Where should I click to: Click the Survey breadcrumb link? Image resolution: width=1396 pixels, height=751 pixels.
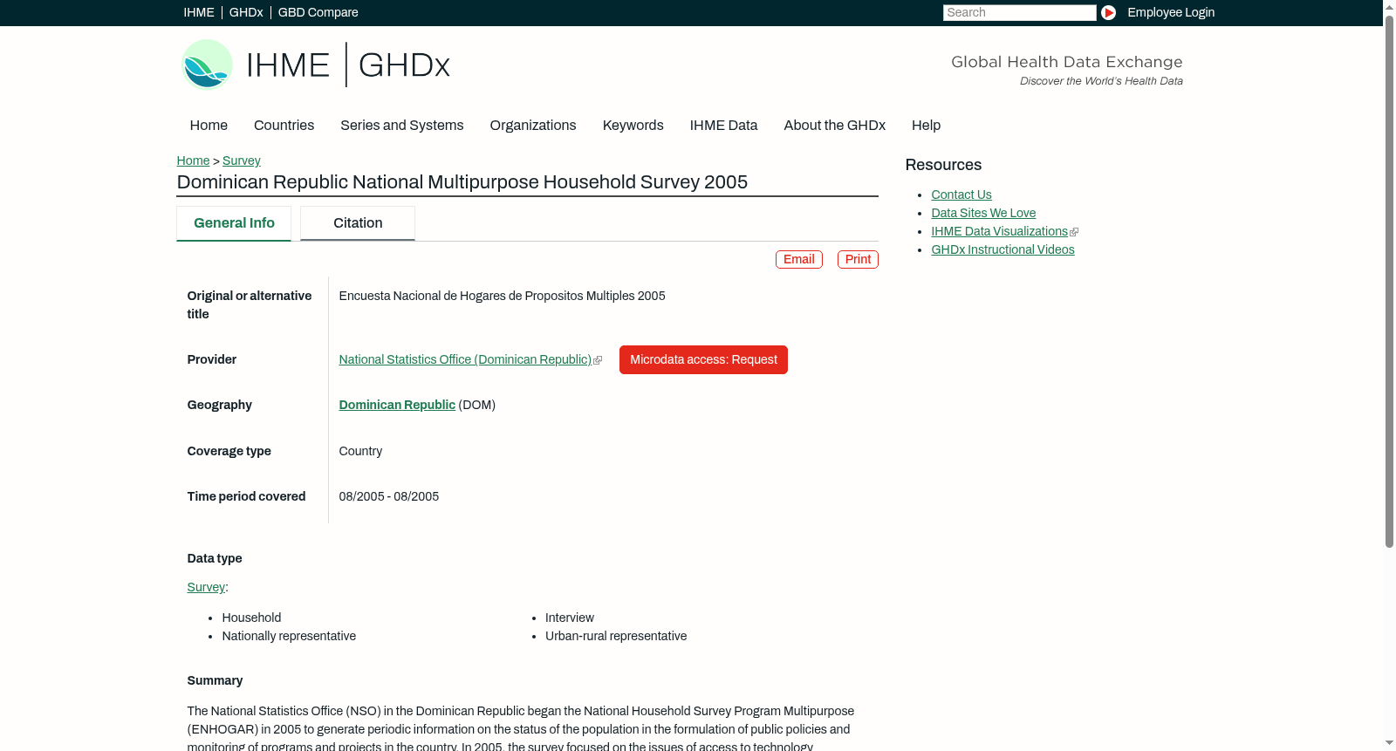(x=242, y=160)
